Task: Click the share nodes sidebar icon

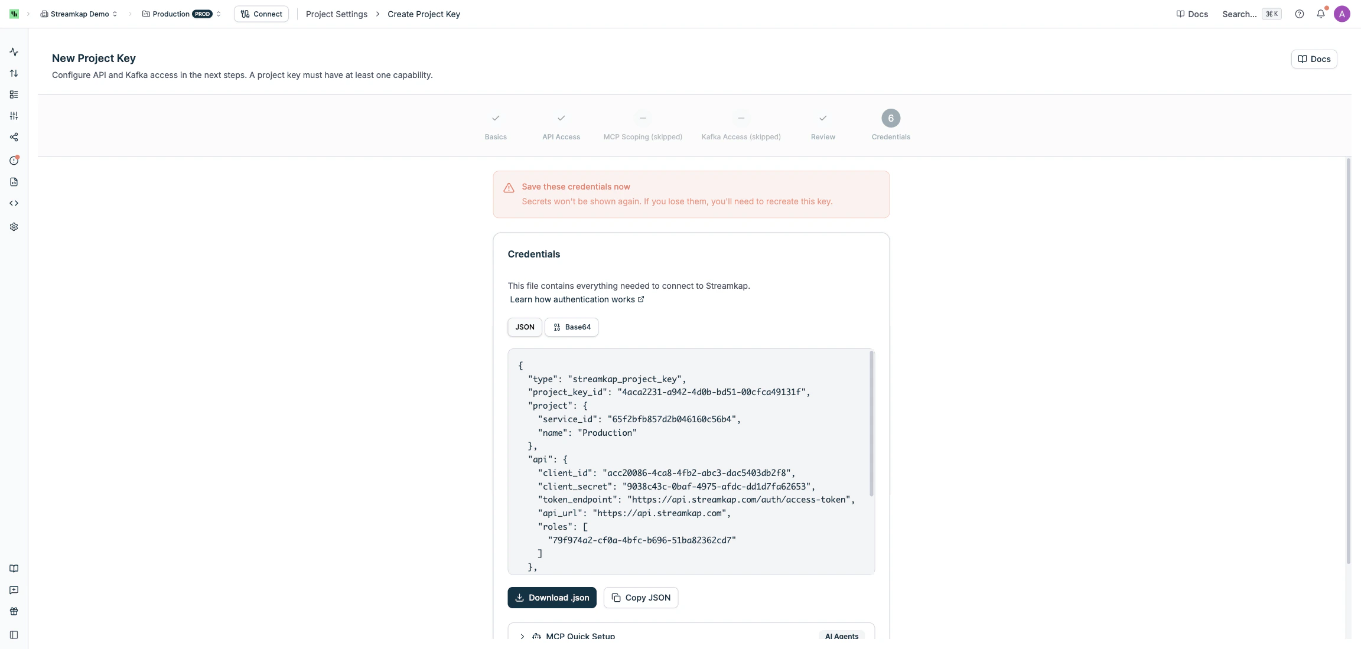Action: point(14,137)
